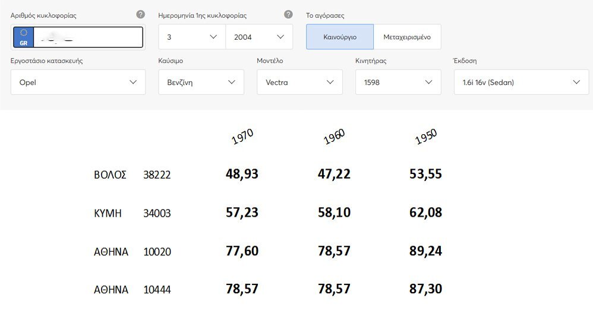Open the year dropdown showing 2004

click(259, 37)
